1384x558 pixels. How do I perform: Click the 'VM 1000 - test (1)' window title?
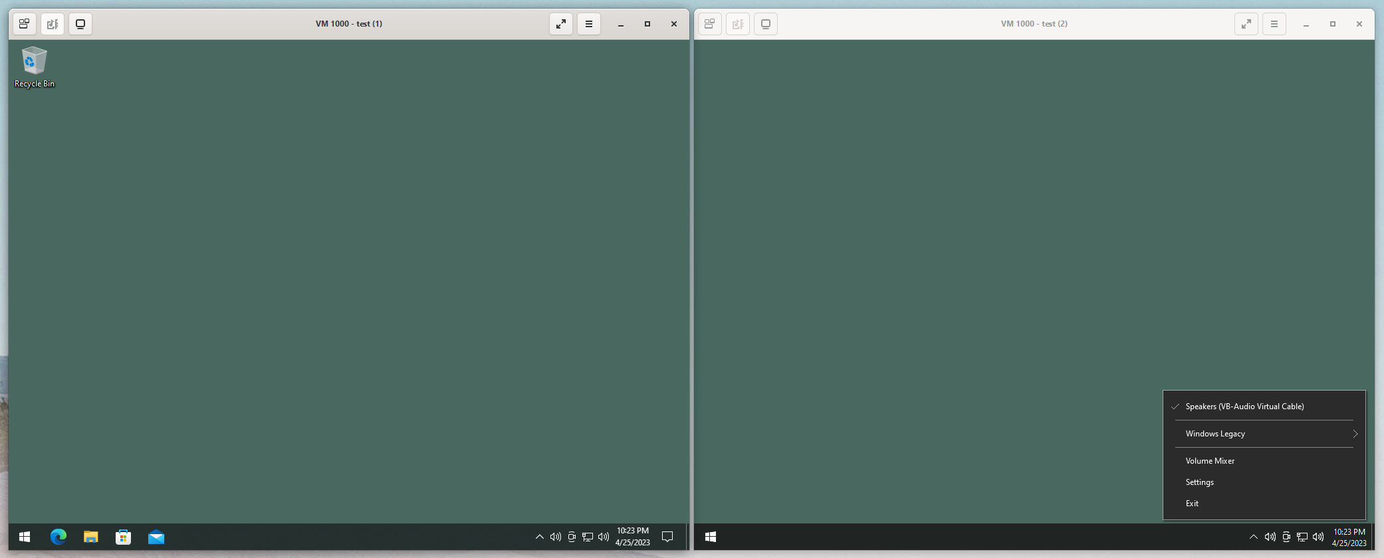click(349, 24)
